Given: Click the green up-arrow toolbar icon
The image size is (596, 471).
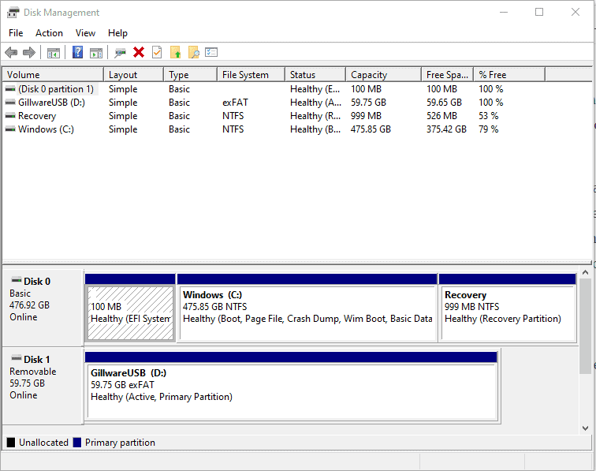Looking at the screenshot, I should [x=175, y=52].
